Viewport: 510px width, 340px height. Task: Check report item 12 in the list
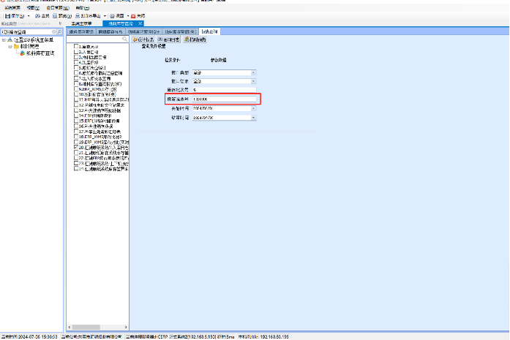click(76, 105)
